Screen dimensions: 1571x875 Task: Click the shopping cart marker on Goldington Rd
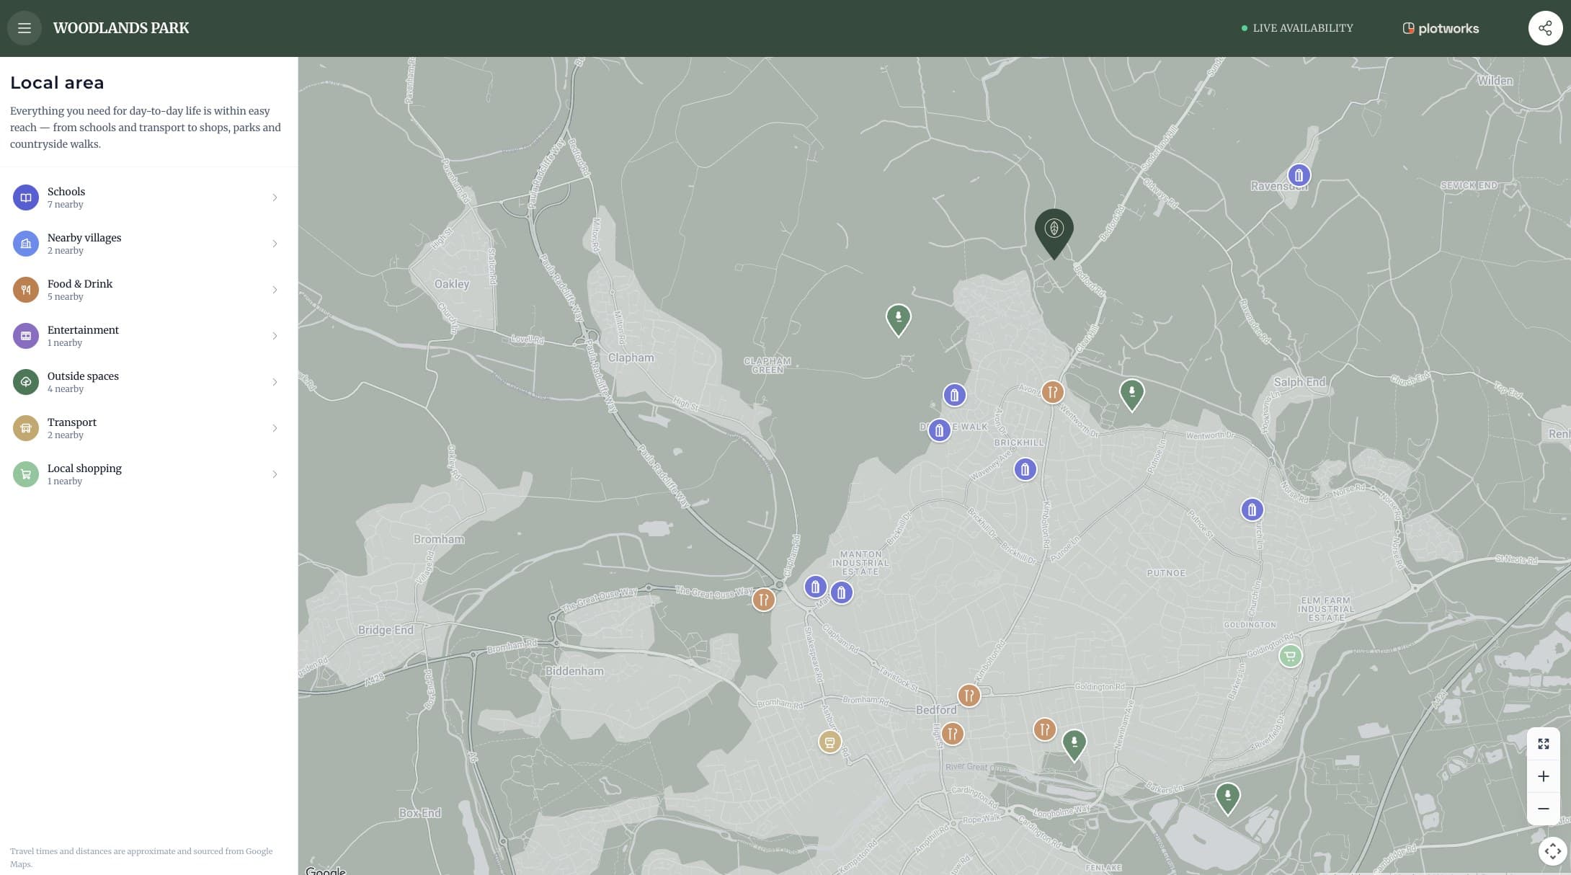click(1290, 656)
